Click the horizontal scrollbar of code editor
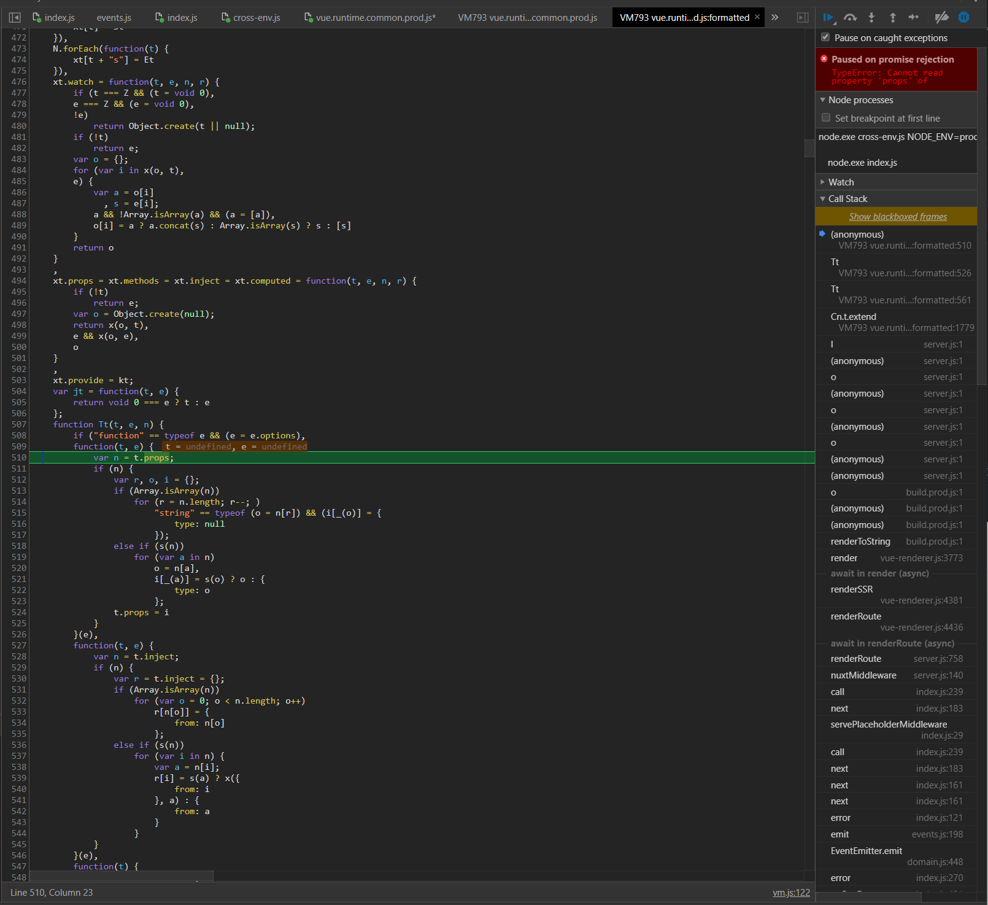 point(122,876)
